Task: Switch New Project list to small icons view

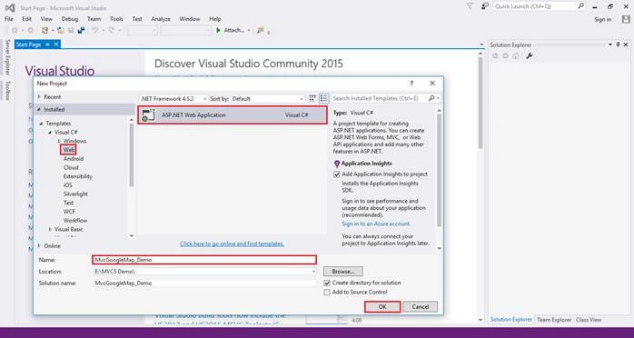Action: pyautogui.click(x=312, y=98)
